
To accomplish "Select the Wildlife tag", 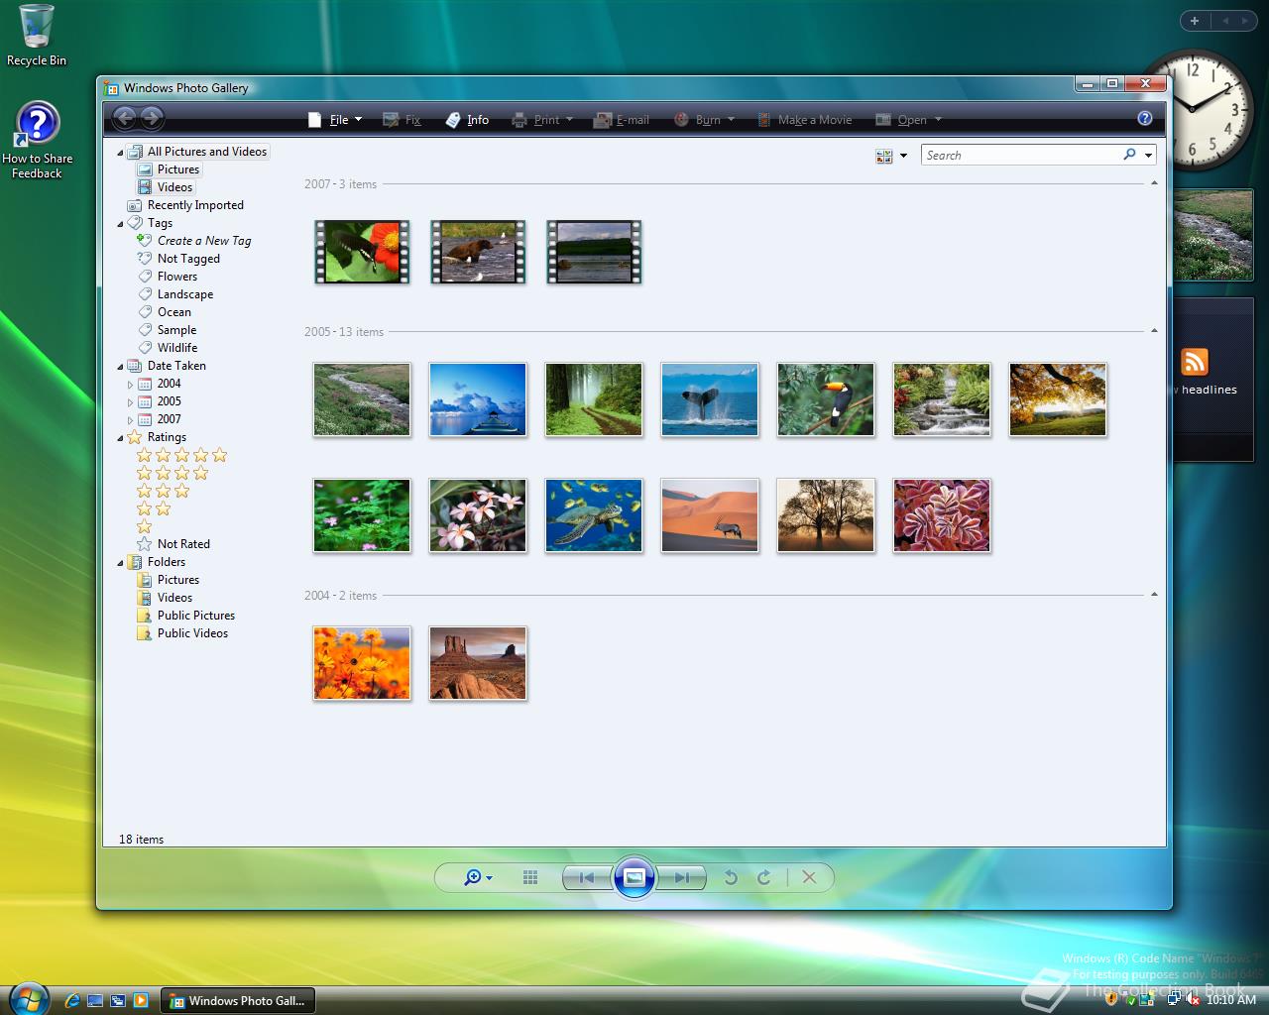I will click(176, 348).
